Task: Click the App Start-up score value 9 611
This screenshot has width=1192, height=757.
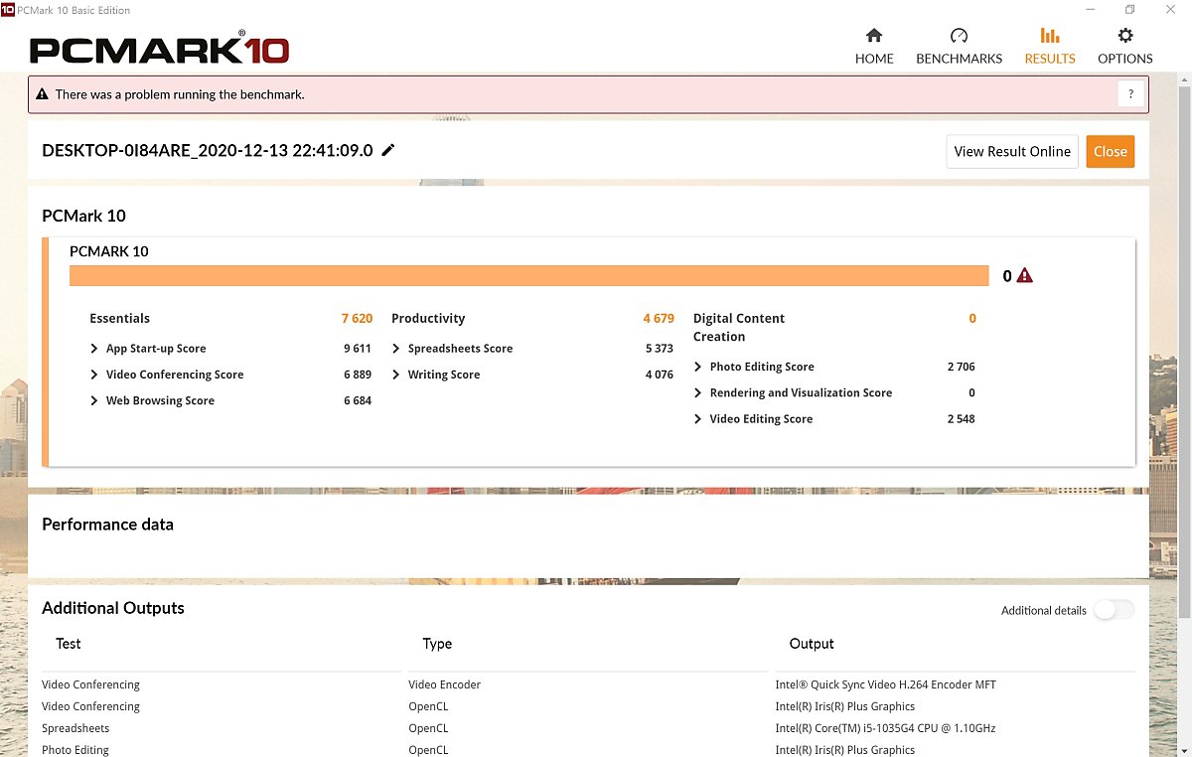Action: point(358,349)
